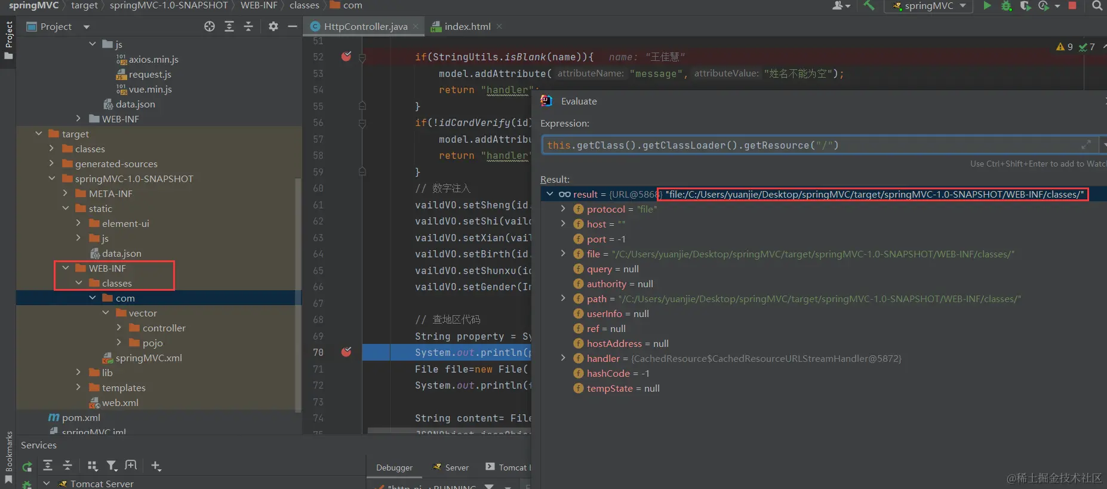Expand the generated-sources folder
The height and width of the screenshot is (489, 1107).
(51, 164)
